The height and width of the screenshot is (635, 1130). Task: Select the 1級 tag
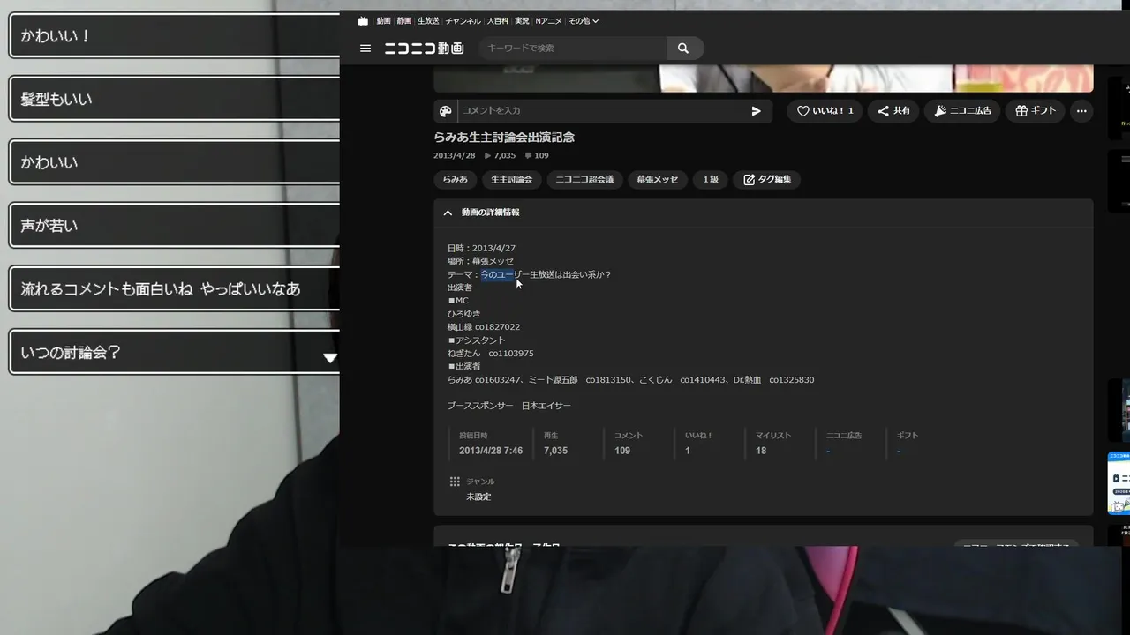[x=711, y=179]
